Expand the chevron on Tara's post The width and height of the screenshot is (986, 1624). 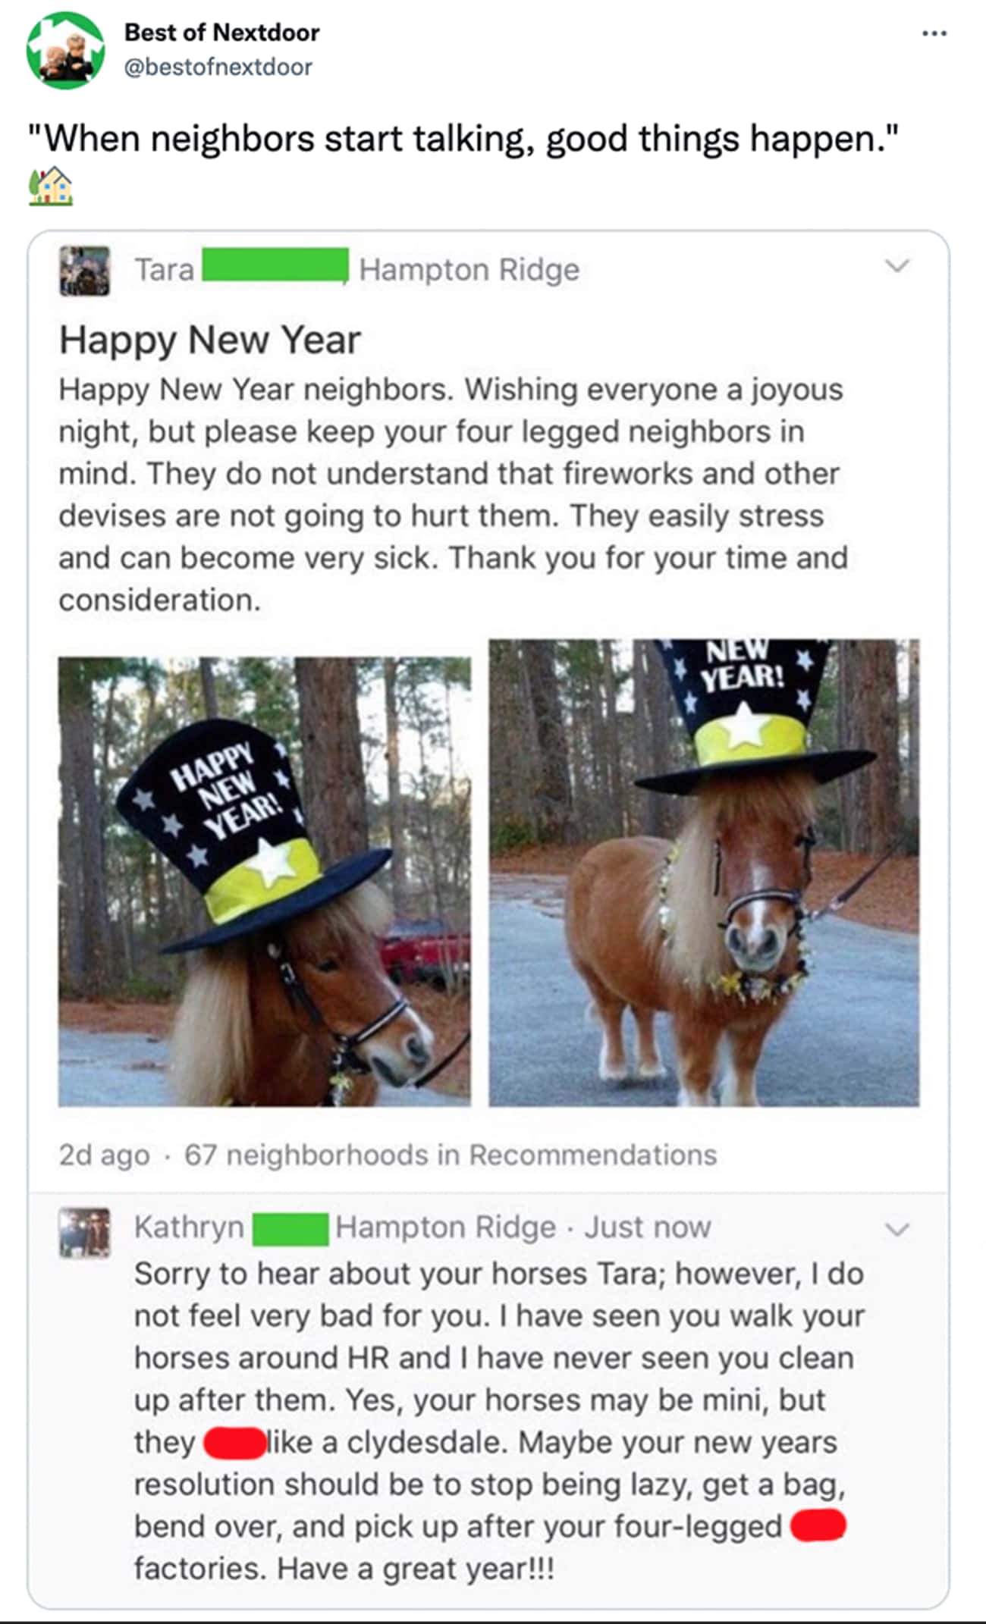897,265
